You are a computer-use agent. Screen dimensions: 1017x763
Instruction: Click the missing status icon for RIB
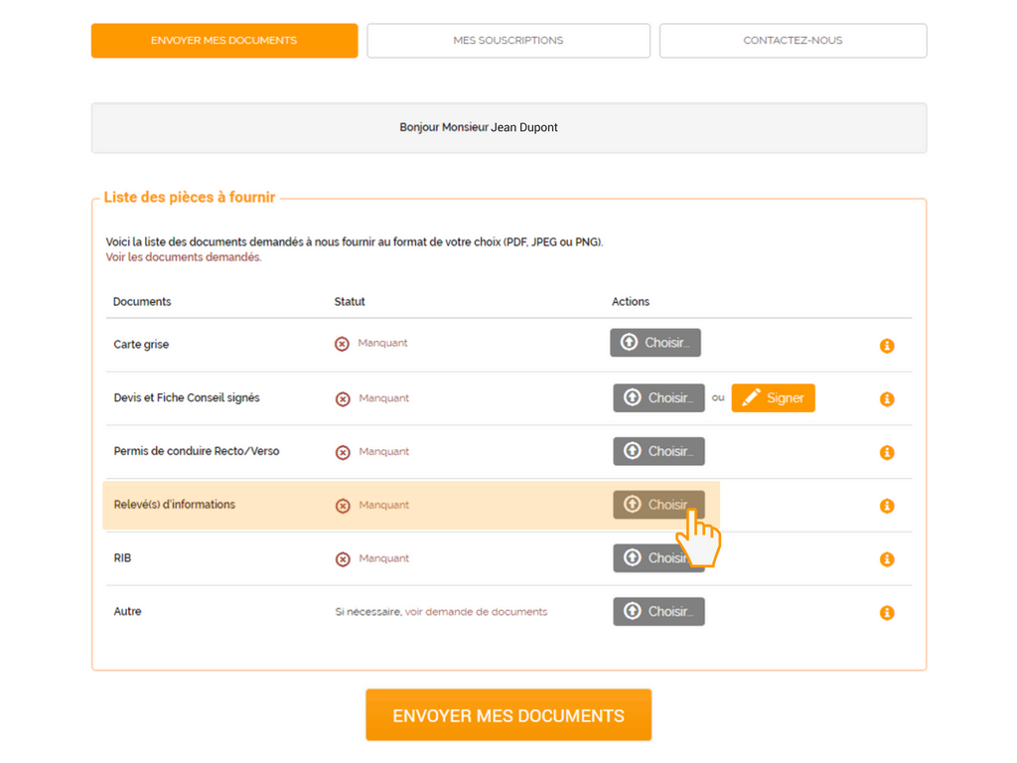coord(342,557)
